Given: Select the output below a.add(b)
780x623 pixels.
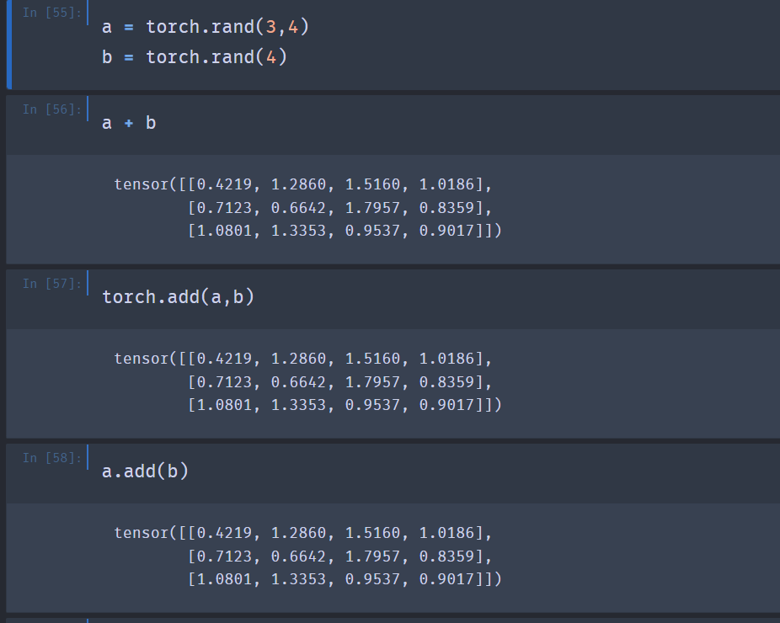Looking at the screenshot, I should 308,556.
